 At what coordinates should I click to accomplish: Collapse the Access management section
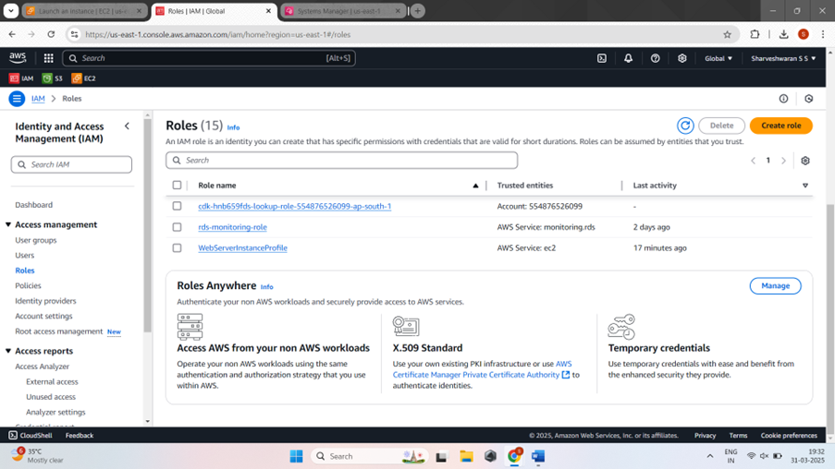point(8,225)
